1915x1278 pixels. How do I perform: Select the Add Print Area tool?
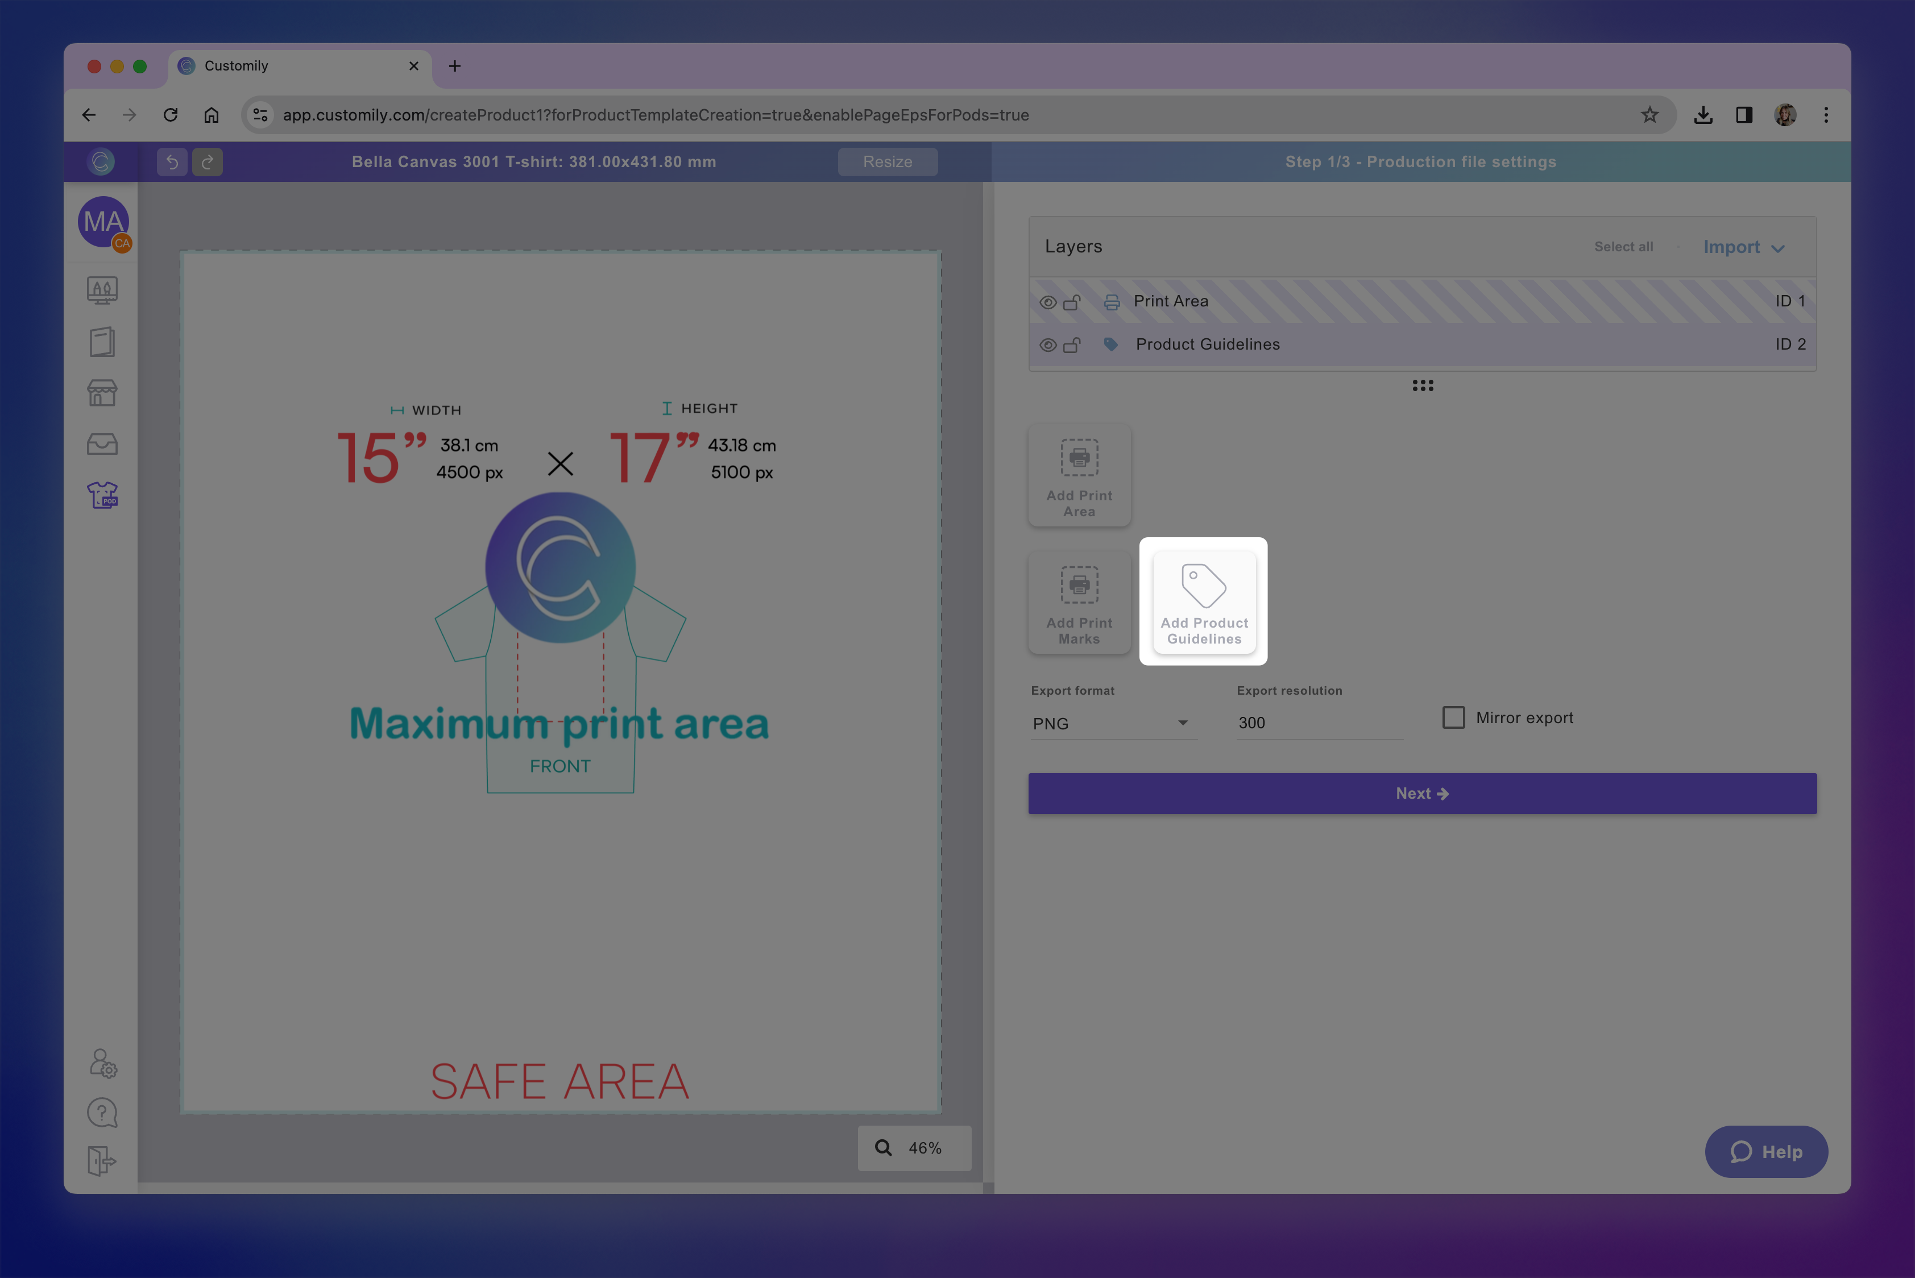click(1079, 474)
